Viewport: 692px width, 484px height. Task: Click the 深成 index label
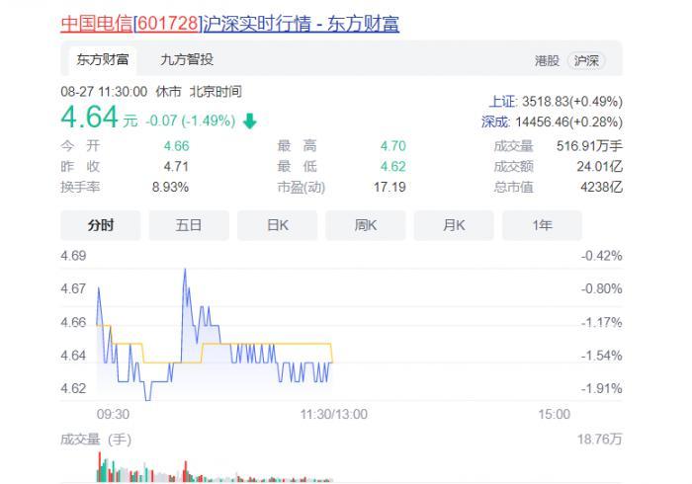(495, 121)
